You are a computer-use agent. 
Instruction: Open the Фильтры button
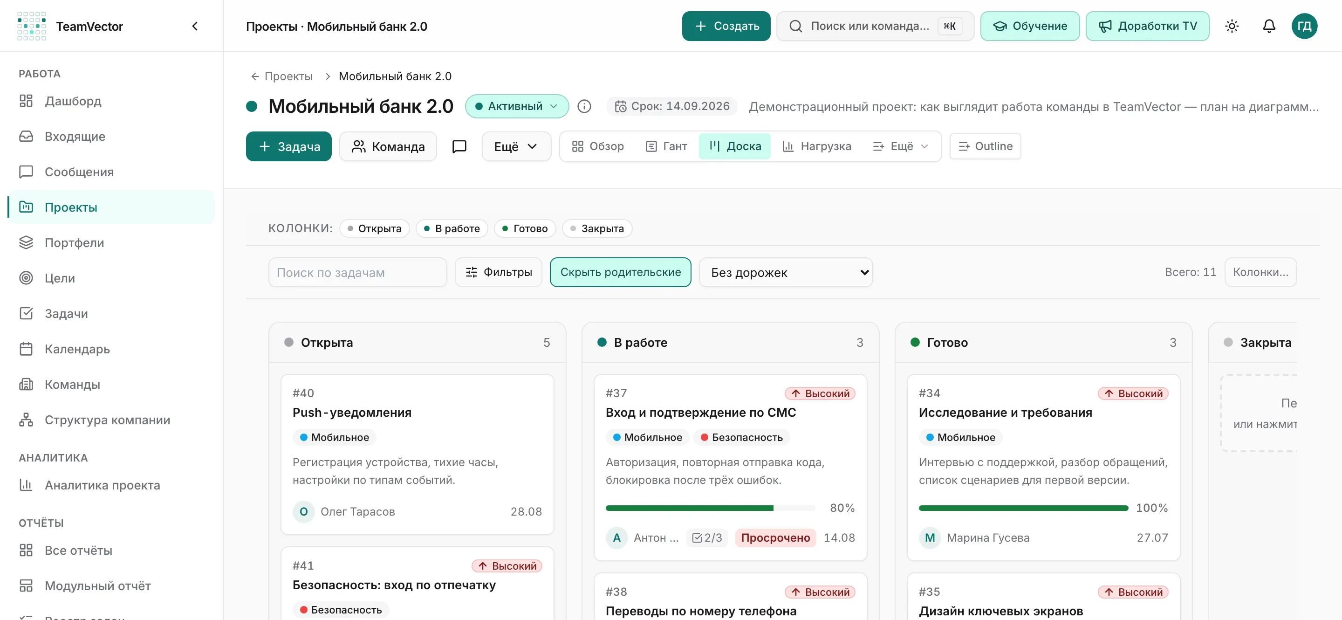click(498, 272)
